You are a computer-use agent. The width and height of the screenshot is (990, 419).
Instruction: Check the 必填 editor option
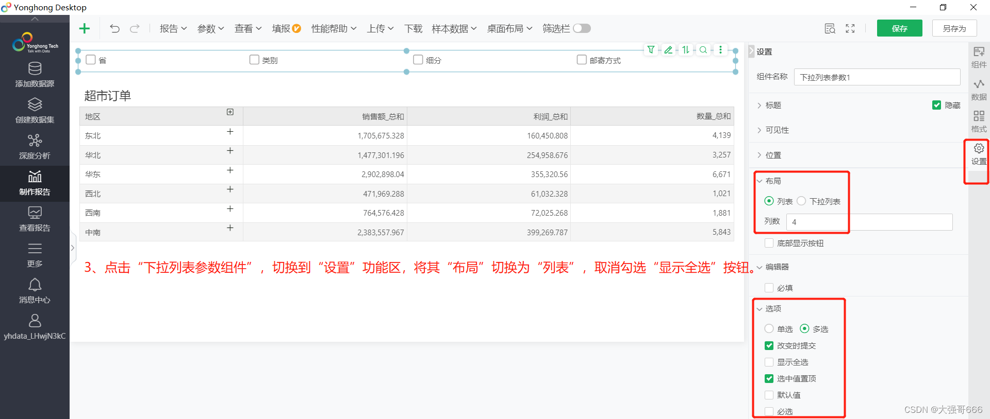[769, 288]
